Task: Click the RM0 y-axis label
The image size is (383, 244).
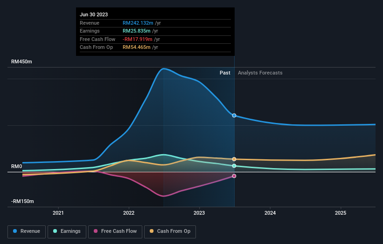Action: coord(17,167)
